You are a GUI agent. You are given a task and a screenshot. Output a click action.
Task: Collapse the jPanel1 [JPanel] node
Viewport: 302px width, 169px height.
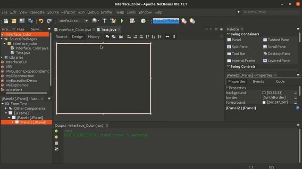(x=9, y=117)
